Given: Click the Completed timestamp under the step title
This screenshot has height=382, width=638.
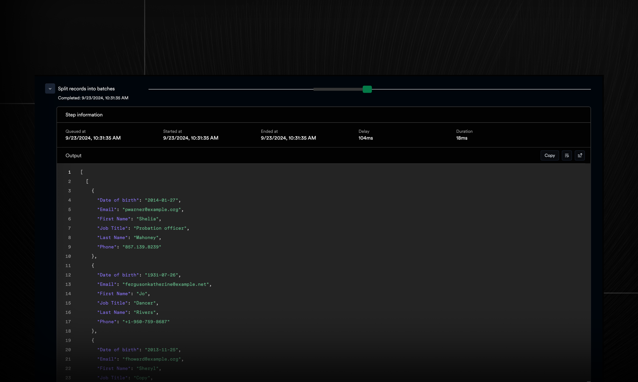Looking at the screenshot, I should click(x=93, y=98).
